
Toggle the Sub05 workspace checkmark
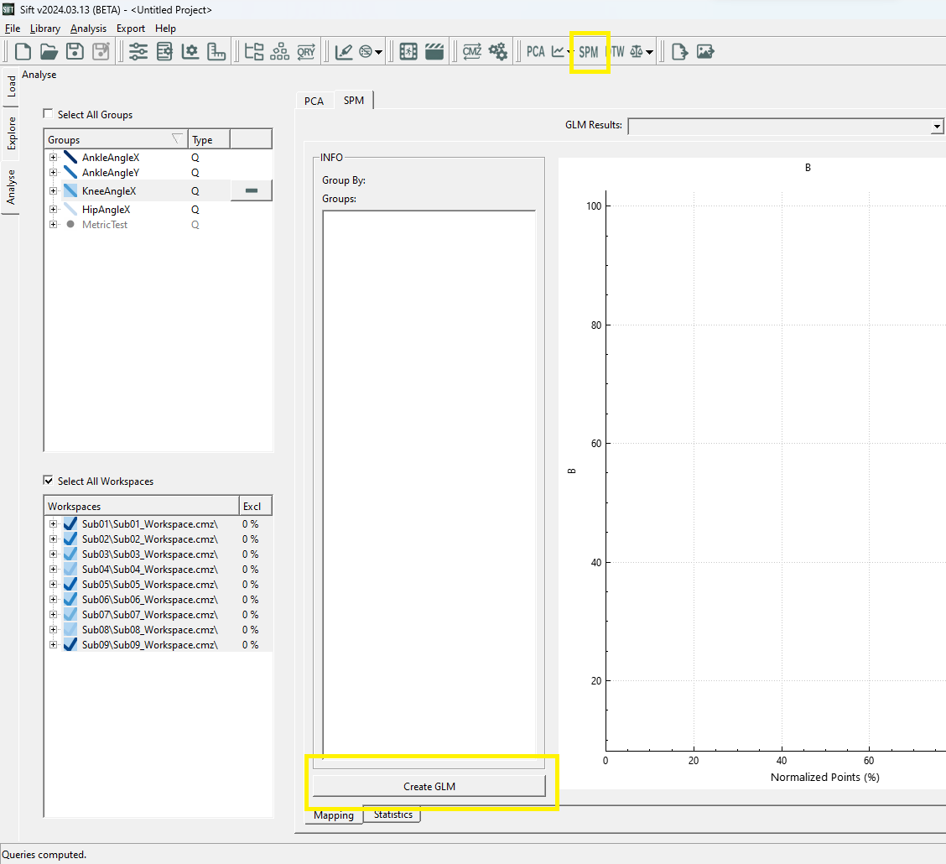pos(70,584)
